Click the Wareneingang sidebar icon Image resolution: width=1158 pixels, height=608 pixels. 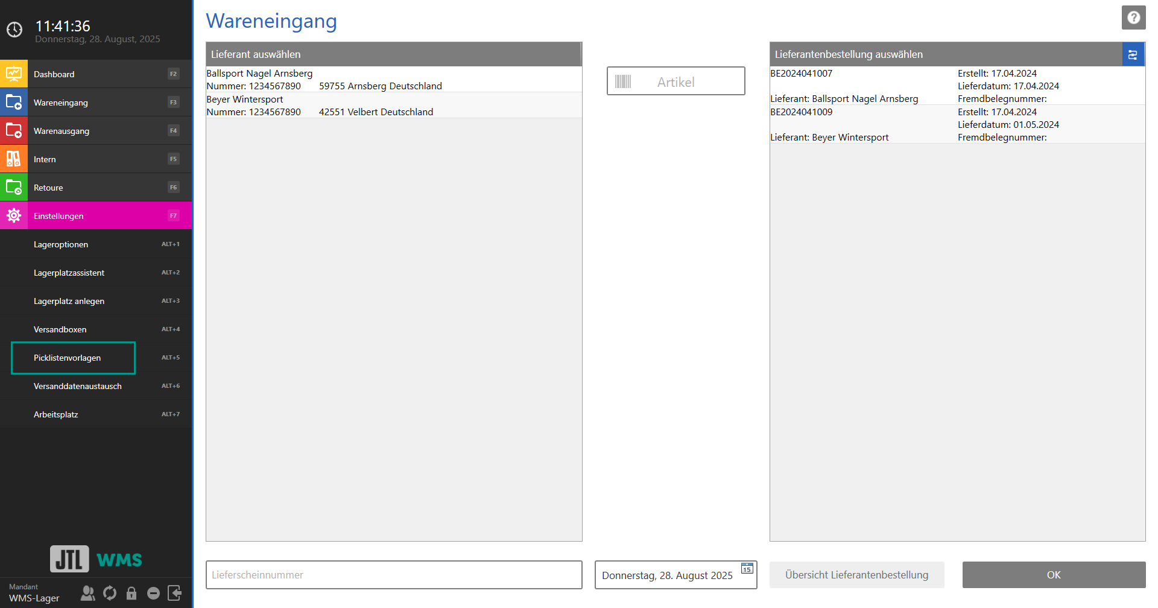pos(14,103)
